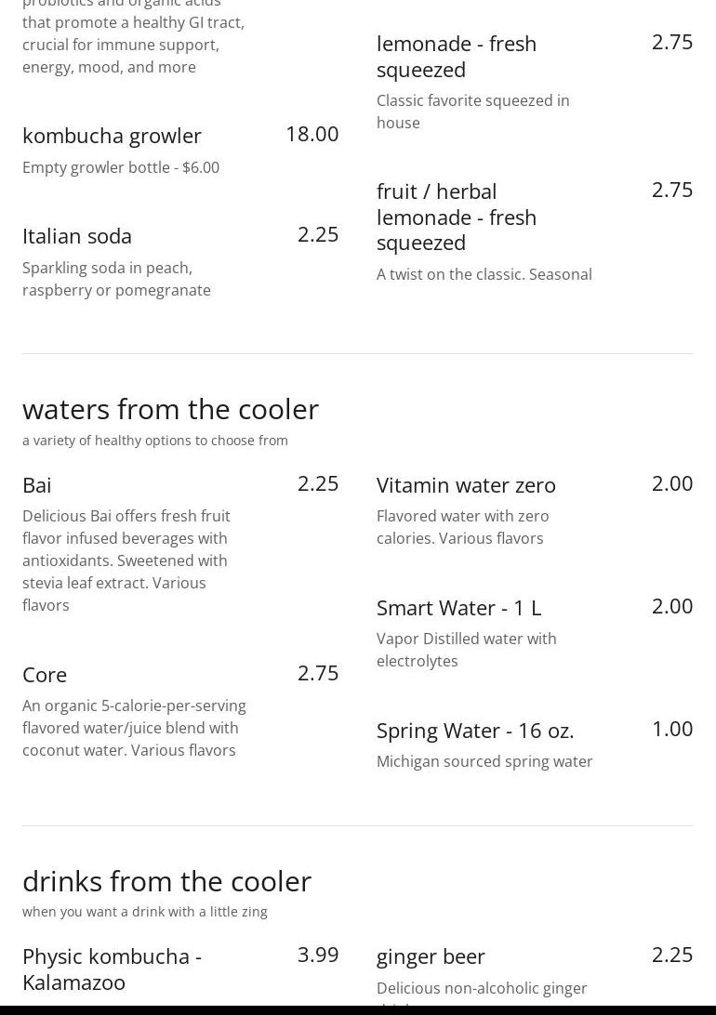The image size is (716, 1015).
Task: Open the Vitamin water zero item
Action: pos(466,485)
